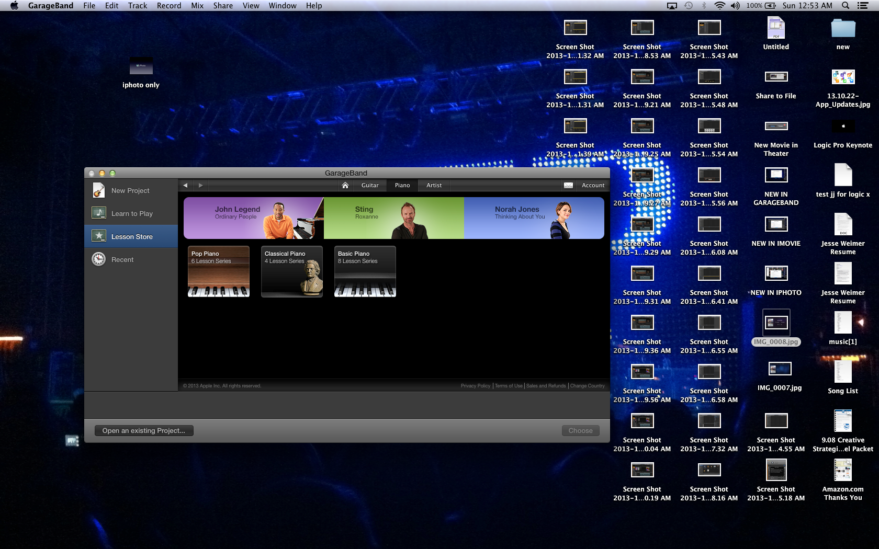
Task: Click Open an existing Project button
Action: click(x=144, y=430)
